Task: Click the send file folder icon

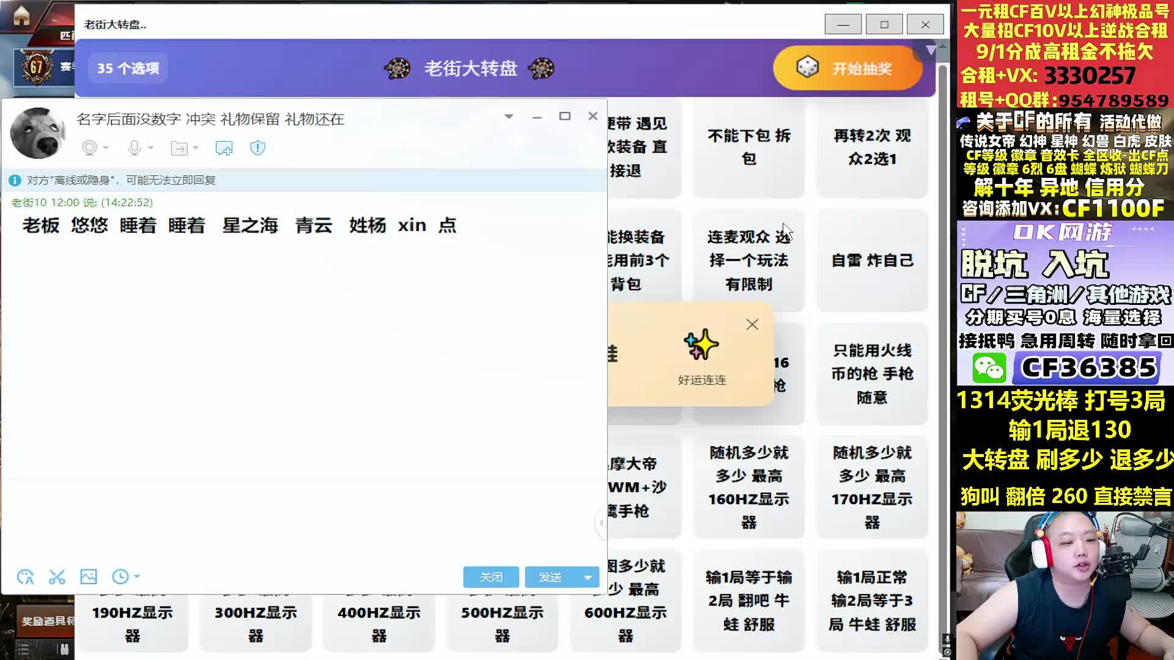Action: pyautogui.click(x=179, y=148)
